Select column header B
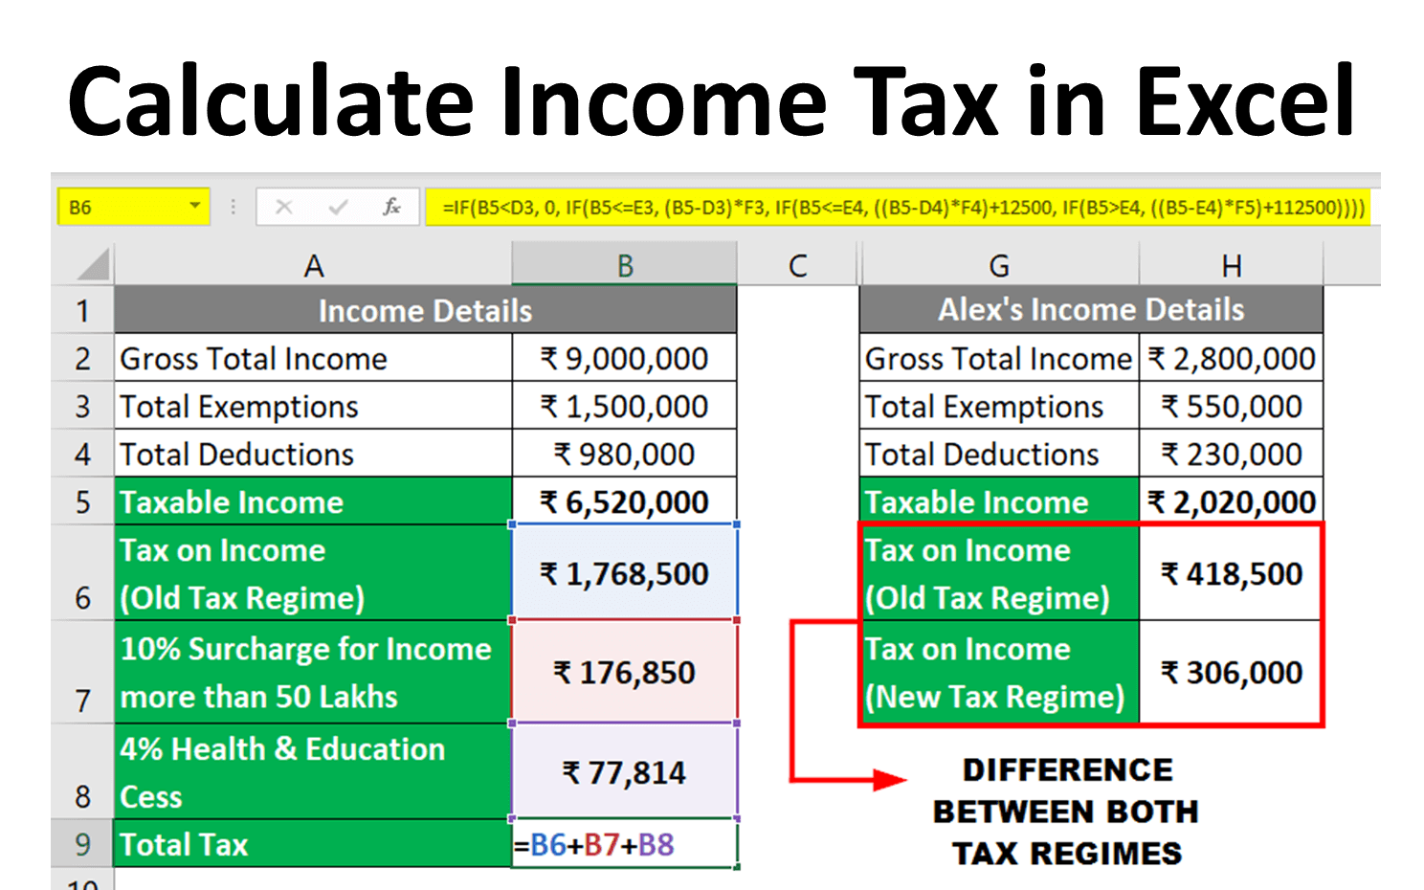This screenshot has height=890, width=1424. click(x=624, y=264)
